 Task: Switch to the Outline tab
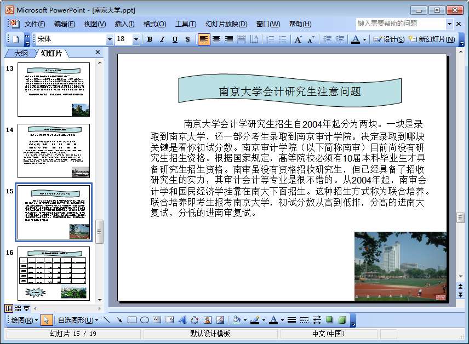tap(21, 53)
